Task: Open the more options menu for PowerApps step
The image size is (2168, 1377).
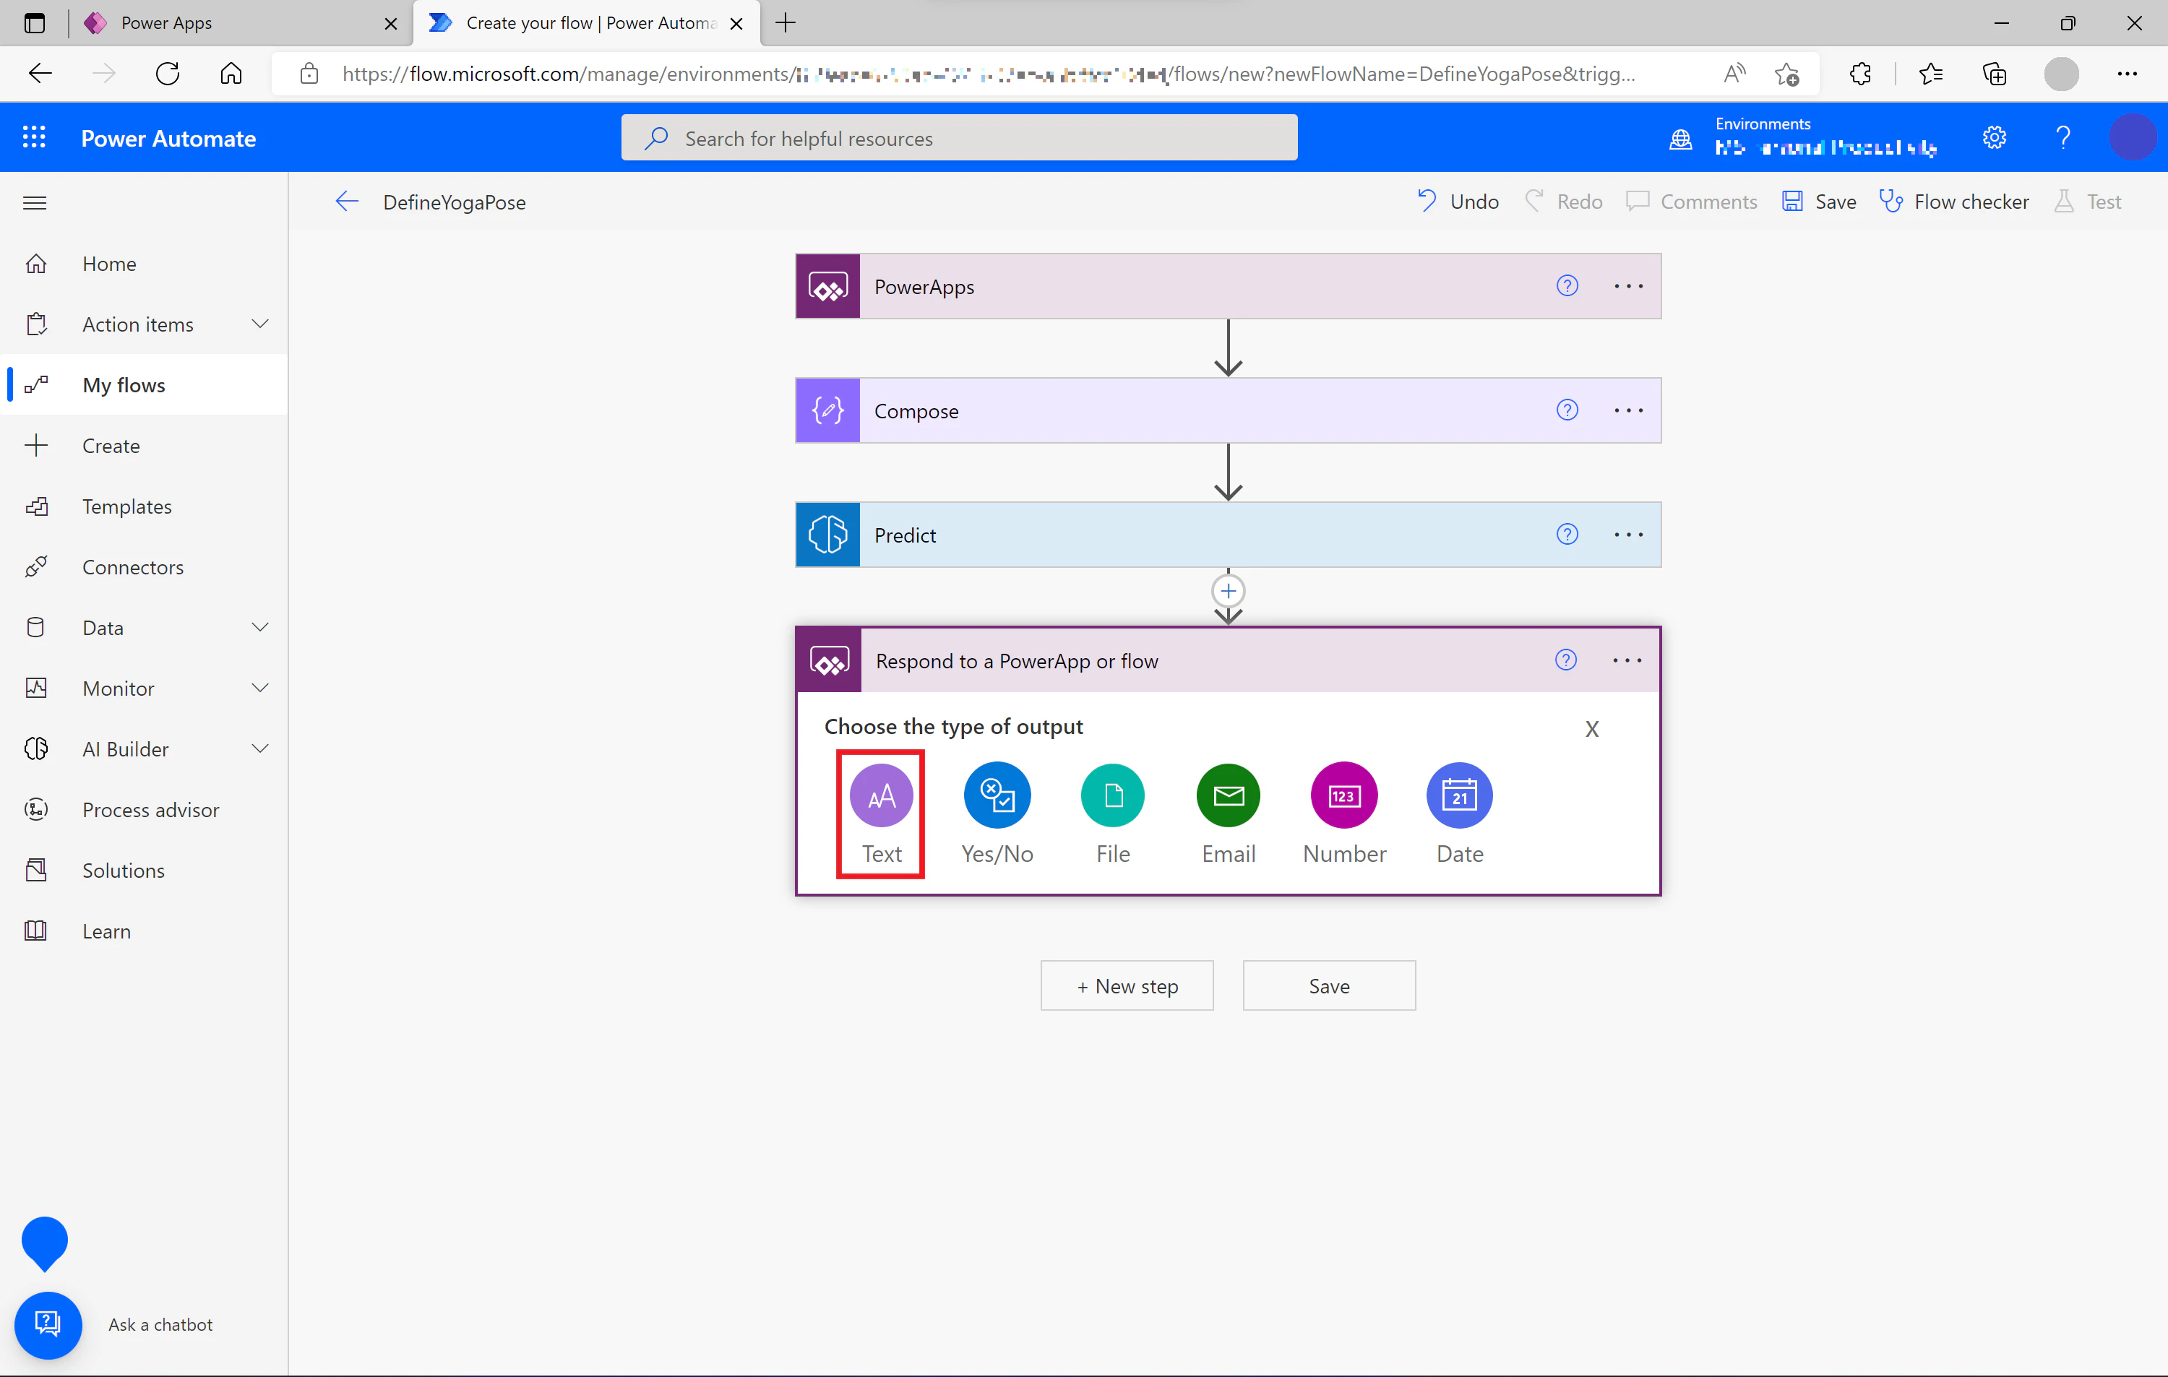Action: pyautogui.click(x=1627, y=286)
